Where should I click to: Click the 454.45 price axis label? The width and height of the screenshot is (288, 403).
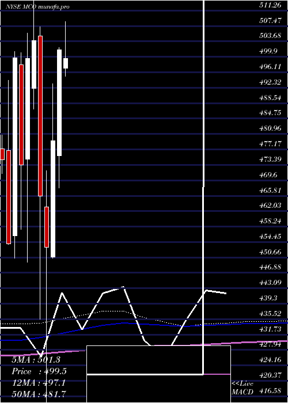coord(270,237)
